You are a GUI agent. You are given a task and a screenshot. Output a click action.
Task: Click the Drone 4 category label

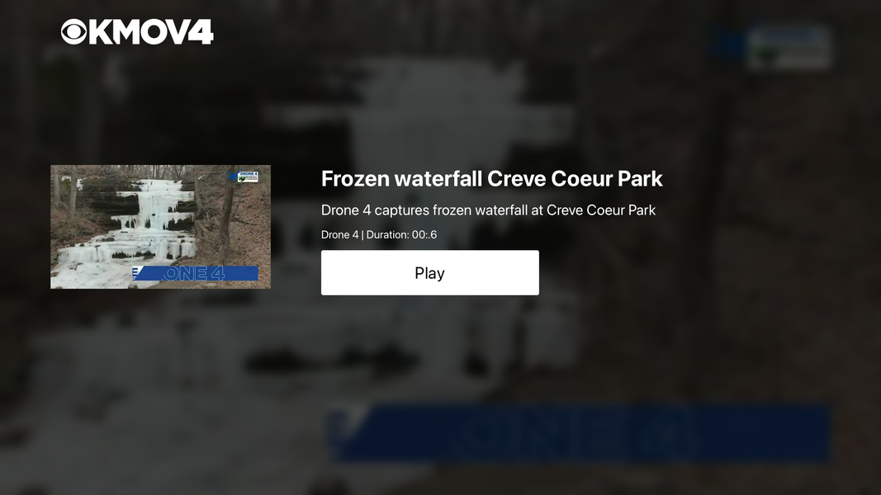tap(339, 234)
